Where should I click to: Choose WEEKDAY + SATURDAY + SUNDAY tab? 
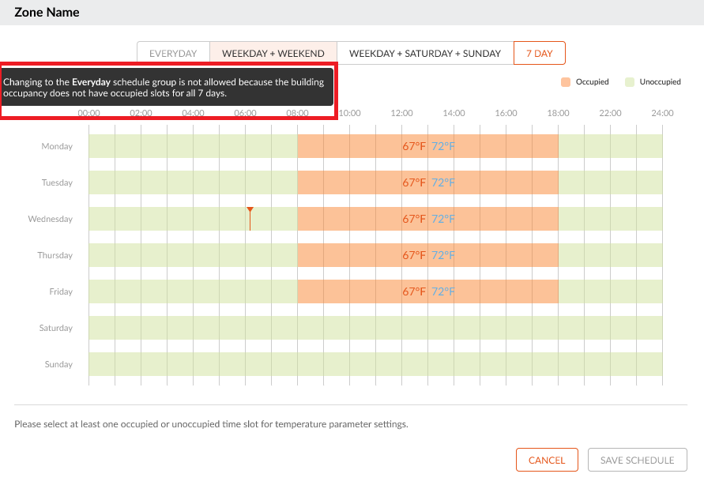pos(425,53)
